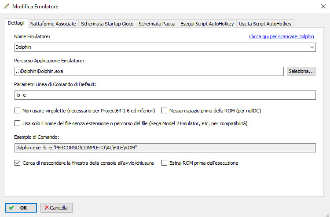The width and height of the screenshot is (330, 217).
Task: Enable Nessun spazio prima della ROM checkbox
Action: [x=164, y=111]
